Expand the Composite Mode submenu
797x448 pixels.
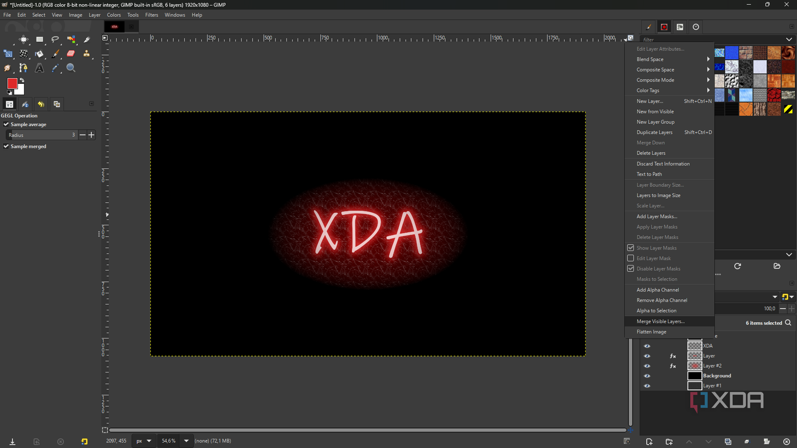[669, 80]
